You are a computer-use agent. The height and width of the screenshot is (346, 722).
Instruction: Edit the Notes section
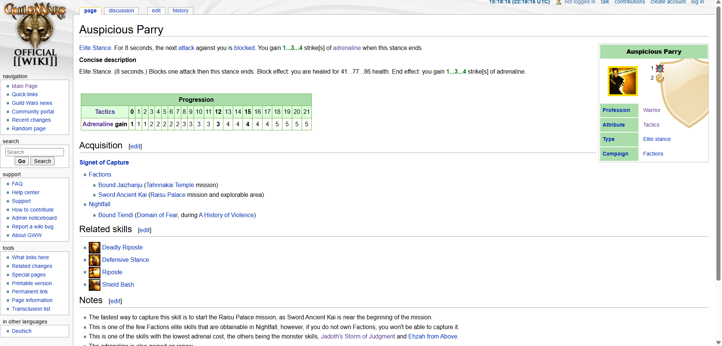pos(115,301)
